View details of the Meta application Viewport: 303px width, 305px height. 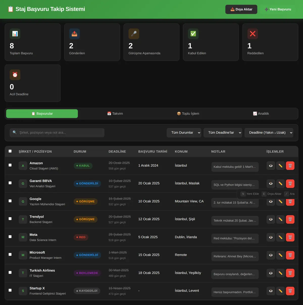[x=271, y=237]
